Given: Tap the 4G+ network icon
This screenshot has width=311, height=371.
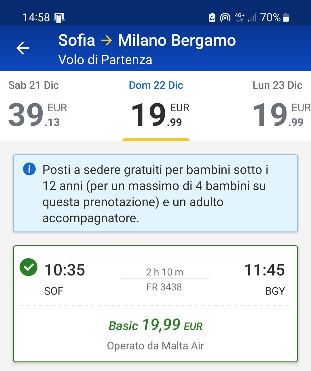Looking at the screenshot, I should pos(240,18).
